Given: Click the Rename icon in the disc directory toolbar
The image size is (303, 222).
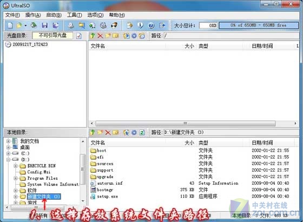Looking at the screenshot, I should pos(116,36).
